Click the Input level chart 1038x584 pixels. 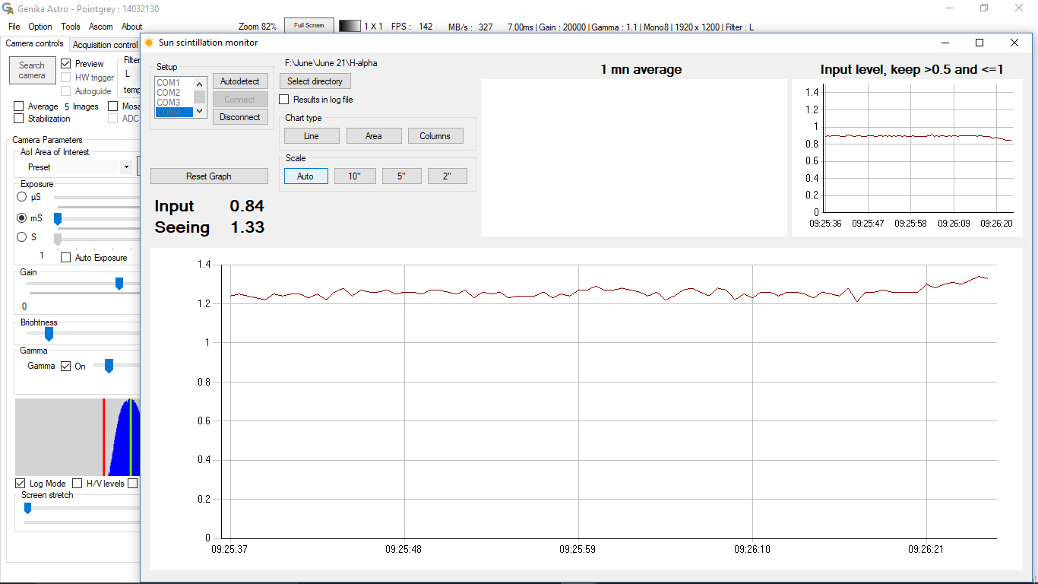907,157
